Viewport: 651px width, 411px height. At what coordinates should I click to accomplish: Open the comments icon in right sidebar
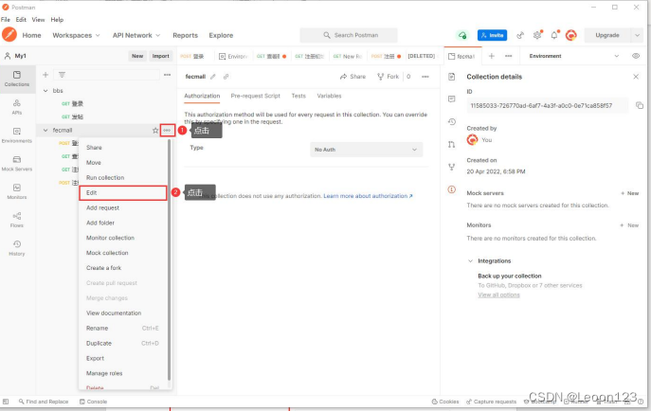(x=452, y=99)
